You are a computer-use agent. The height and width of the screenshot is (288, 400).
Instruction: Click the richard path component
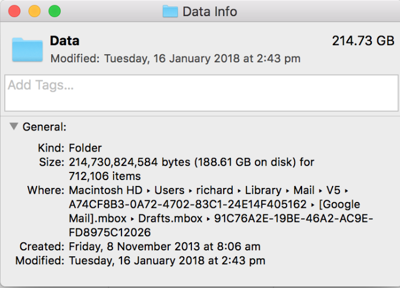coord(214,190)
